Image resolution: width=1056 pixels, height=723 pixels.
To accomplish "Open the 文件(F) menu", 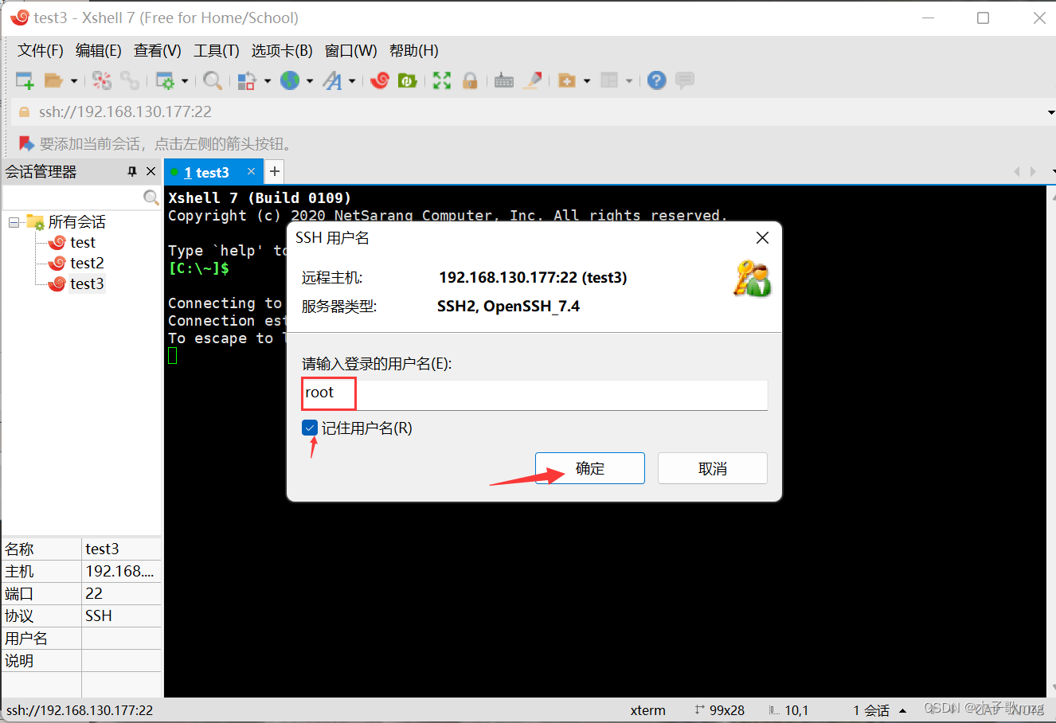I will tap(41, 51).
